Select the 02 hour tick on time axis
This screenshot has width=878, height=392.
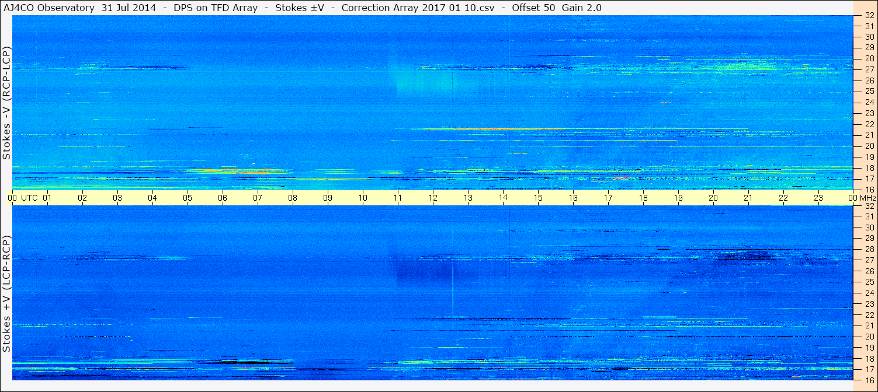pyautogui.click(x=82, y=198)
